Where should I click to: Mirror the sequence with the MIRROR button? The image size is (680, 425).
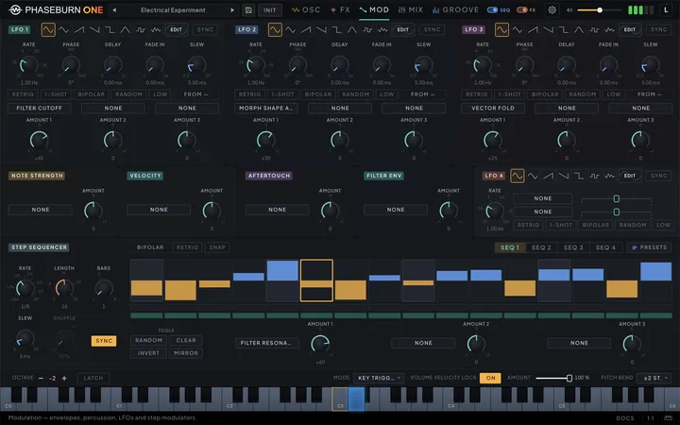[x=186, y=353]
